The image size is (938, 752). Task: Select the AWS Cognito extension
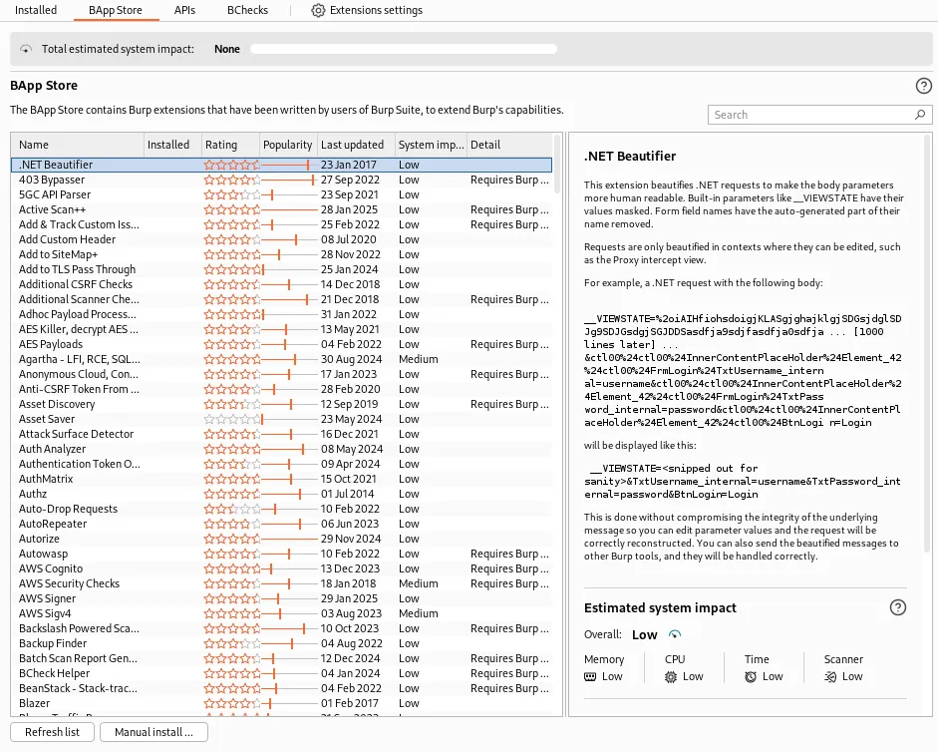click(281, 568)
